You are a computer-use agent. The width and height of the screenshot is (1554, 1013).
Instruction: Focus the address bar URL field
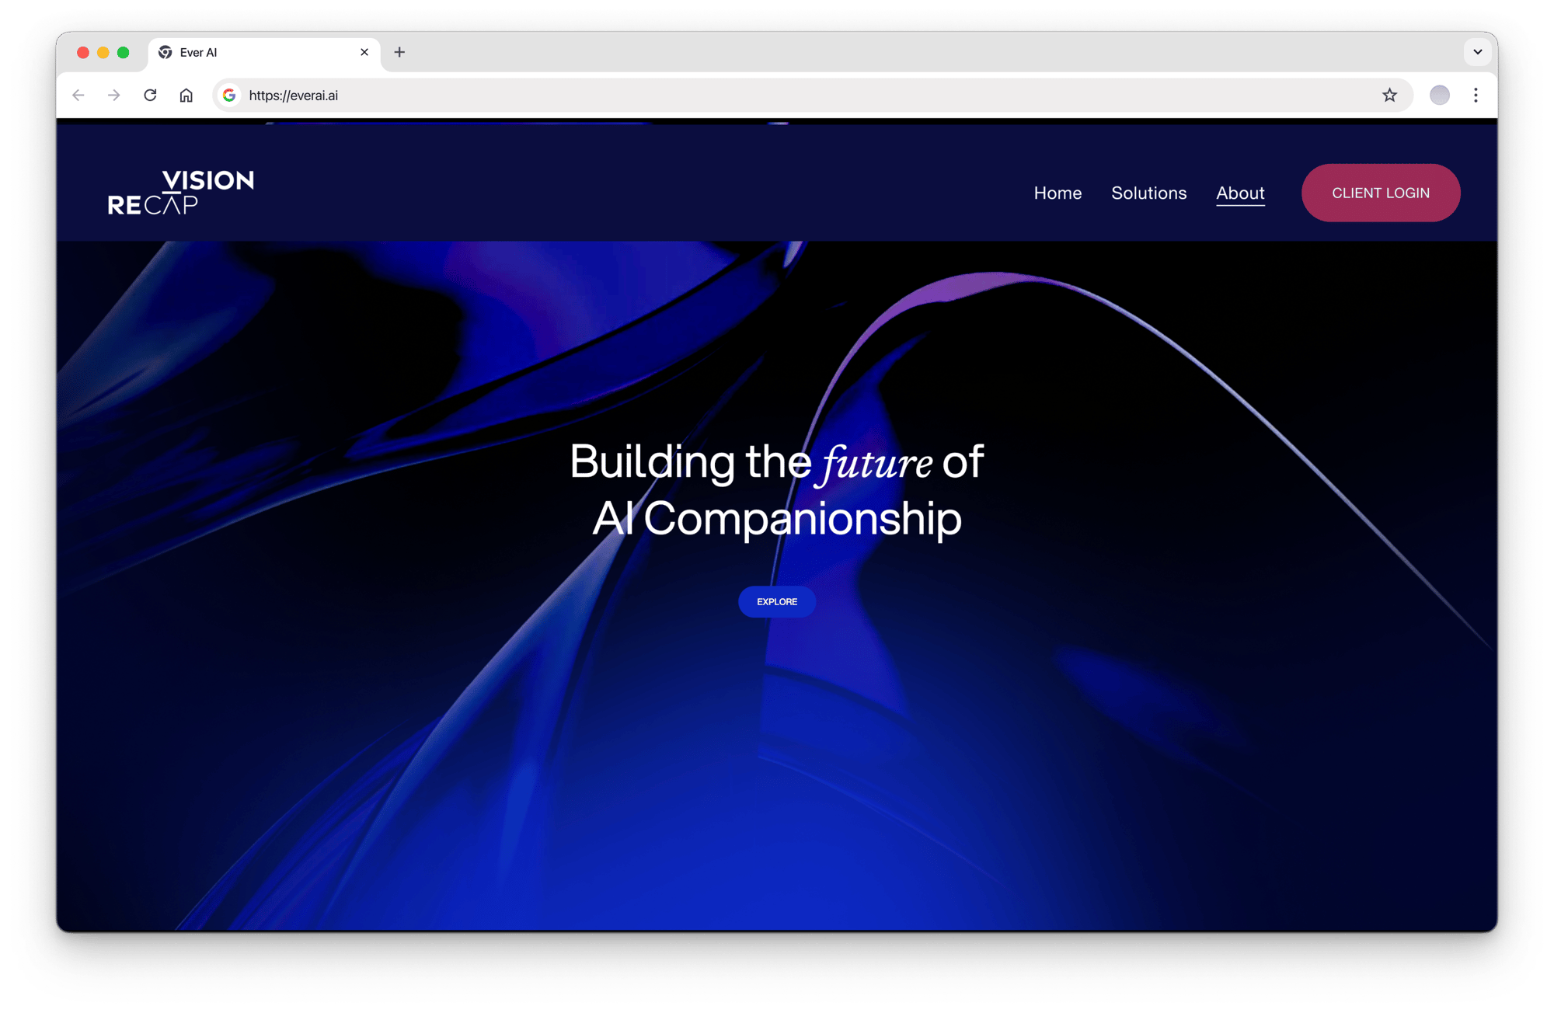[x=699, y=96]
